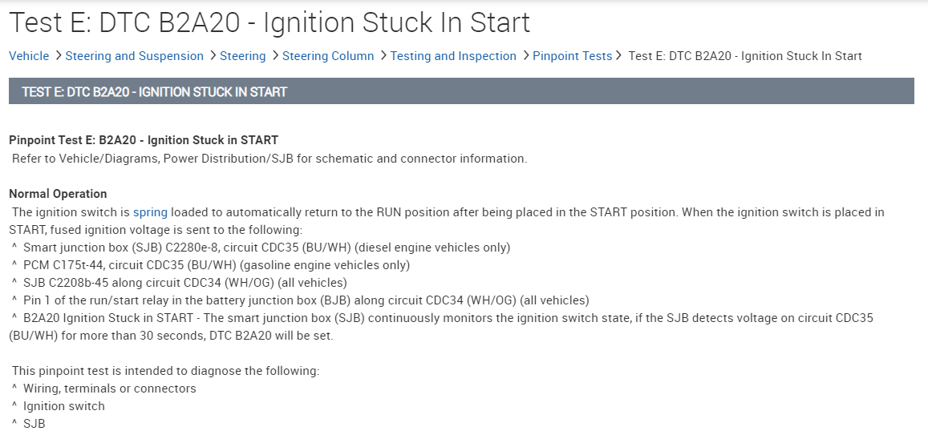Image resolution: width=928 pixels, height=439 pixels.
Task: Open the Steering Column breadcrumb
Action: tap(328, 56)
